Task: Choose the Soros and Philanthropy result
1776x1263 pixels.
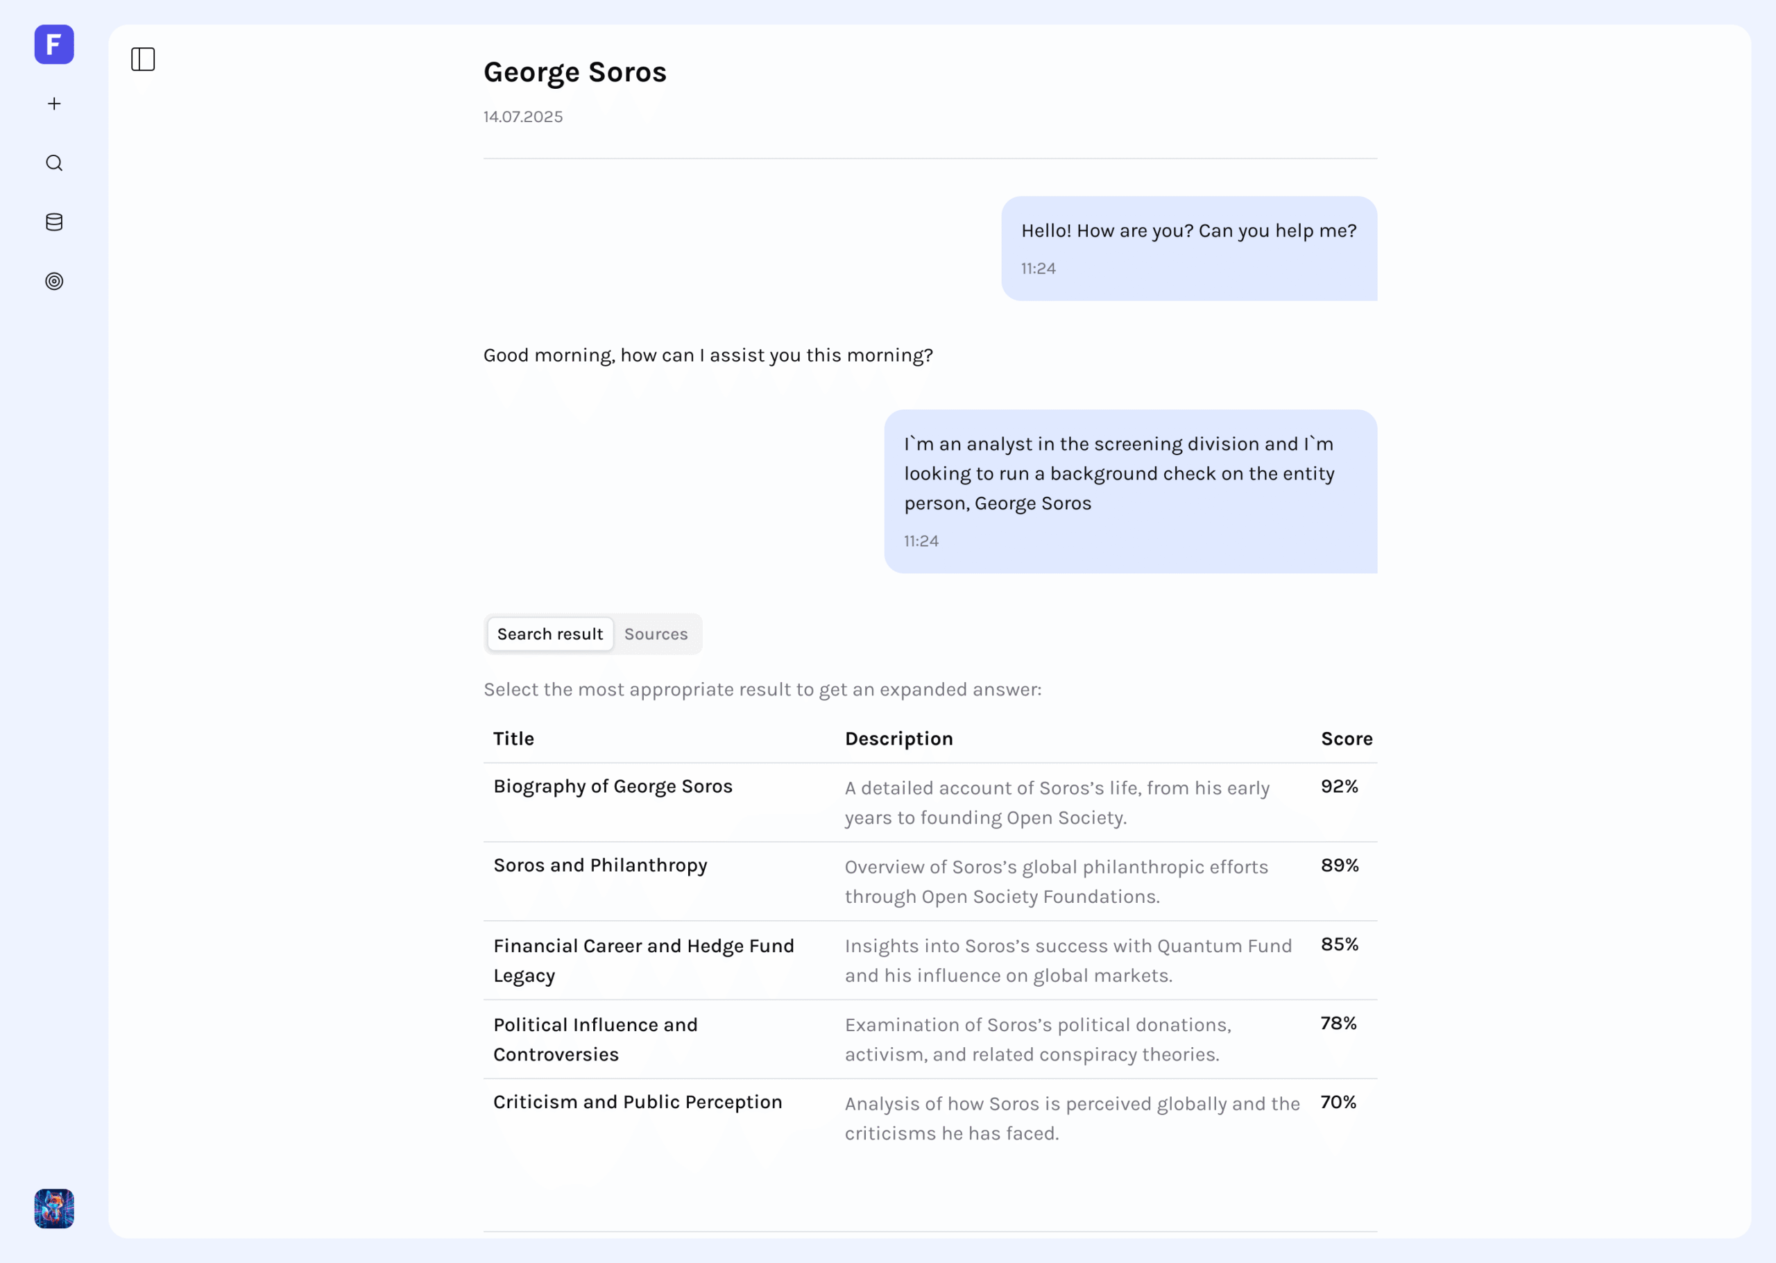Action: [x=600, y=865]
